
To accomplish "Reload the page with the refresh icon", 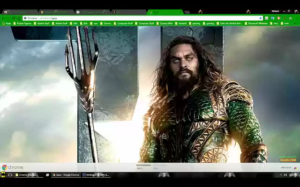I will click(x=14, y=18).
